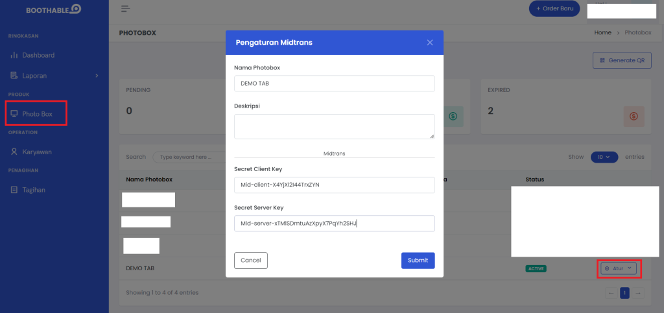Expand the Laporan submenu chevron

97,76
